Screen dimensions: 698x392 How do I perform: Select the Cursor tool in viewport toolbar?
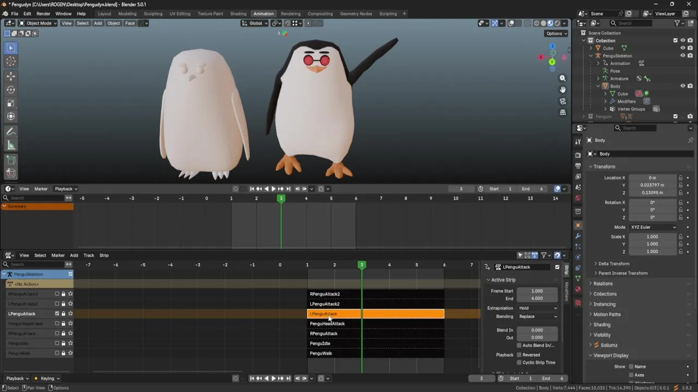coord(11,62)
